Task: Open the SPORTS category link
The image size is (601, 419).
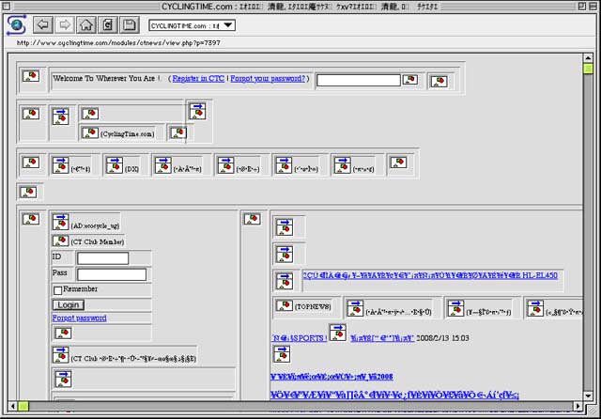Action: 299,338
